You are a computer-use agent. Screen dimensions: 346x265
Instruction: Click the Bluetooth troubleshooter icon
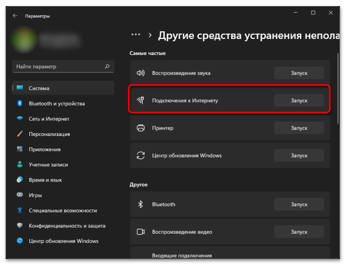click(x=141, y=204)
